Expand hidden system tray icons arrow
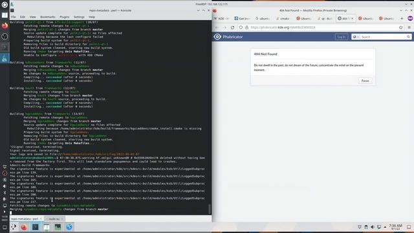Screen dimensions: 414x233 coord(385,227)
